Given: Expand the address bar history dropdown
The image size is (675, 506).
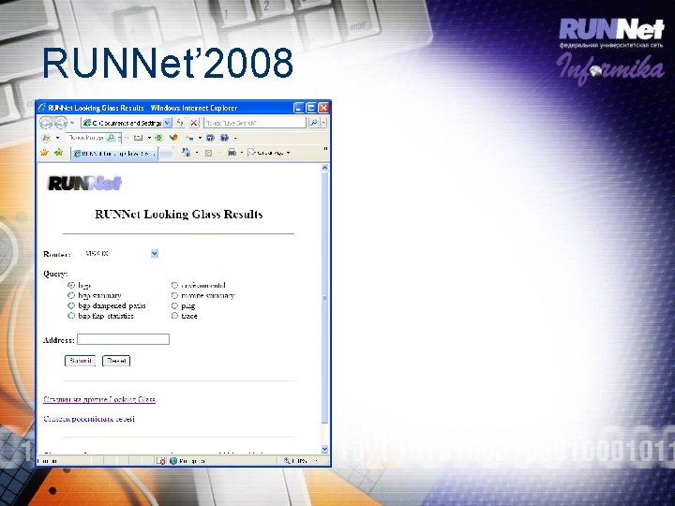Looking at the screenshot, I should 168,123.
